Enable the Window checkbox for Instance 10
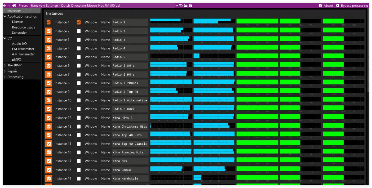372x188 pixels. 79,100
